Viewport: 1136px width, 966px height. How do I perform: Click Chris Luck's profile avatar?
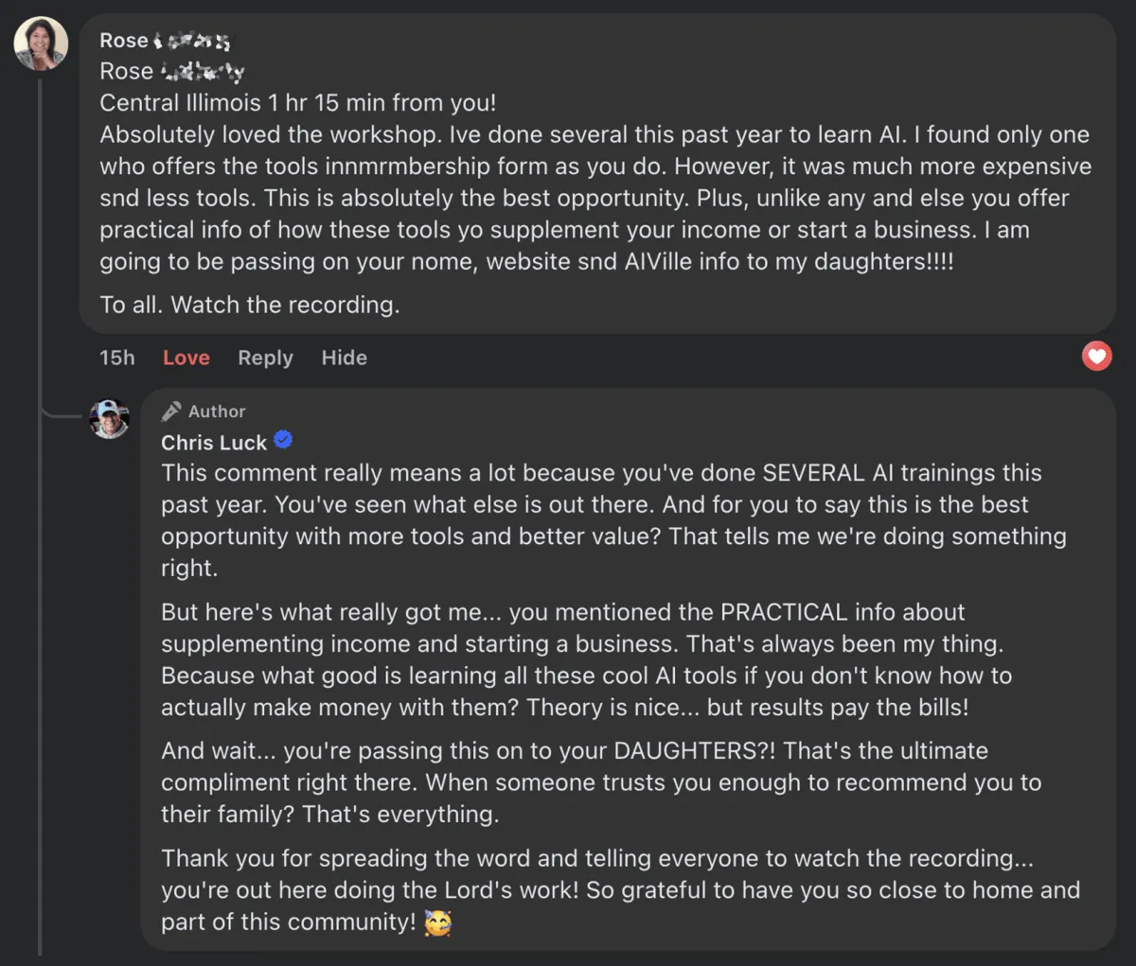click(x=109, y=418)
